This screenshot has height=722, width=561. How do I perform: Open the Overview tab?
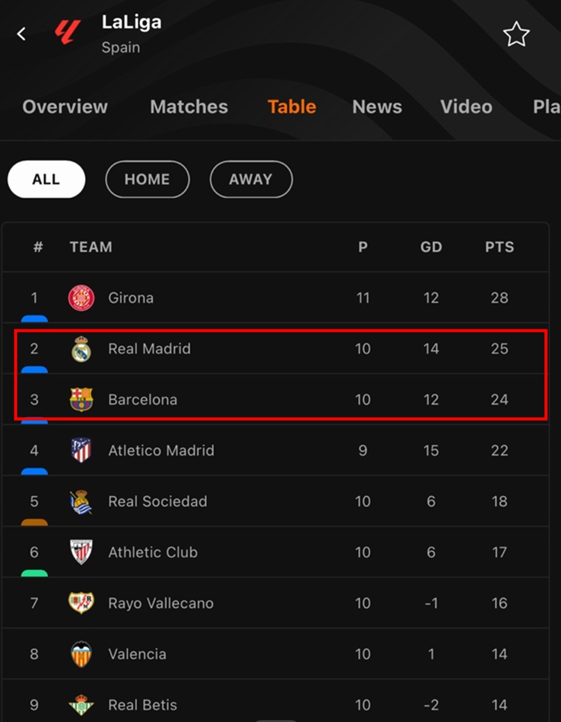point(65,107)
